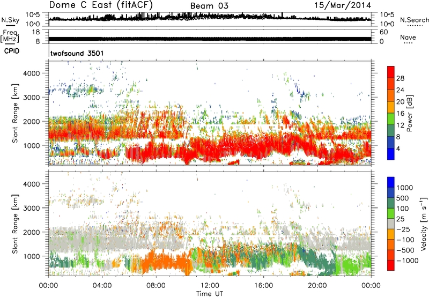Image resolution: width=429 pixels, height=297 pixels.
Task: Click the '4' Power colorbar value
Action: [398, 148]
